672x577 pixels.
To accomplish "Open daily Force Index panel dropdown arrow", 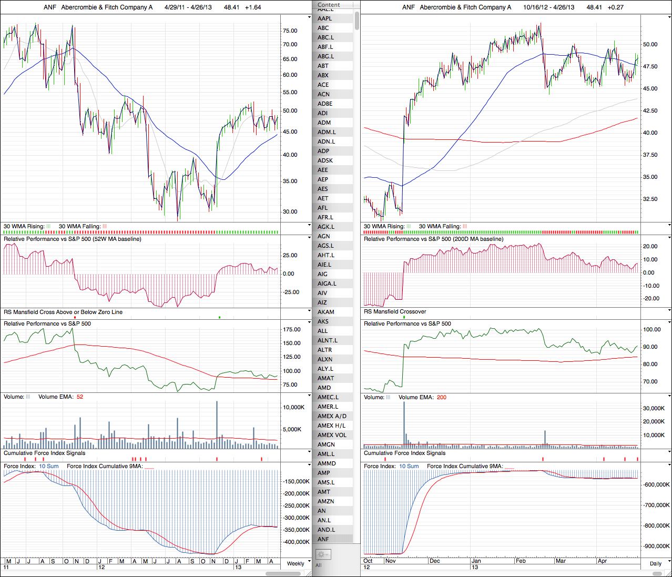I will [x=669, y=465].
